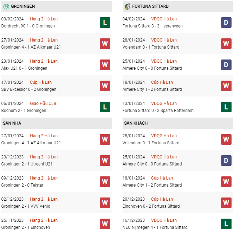Click Eindhoven 0 - 2 Fortuna Sittard result
234x232 pixels.
pyautogui.click(x=151, y=206)
